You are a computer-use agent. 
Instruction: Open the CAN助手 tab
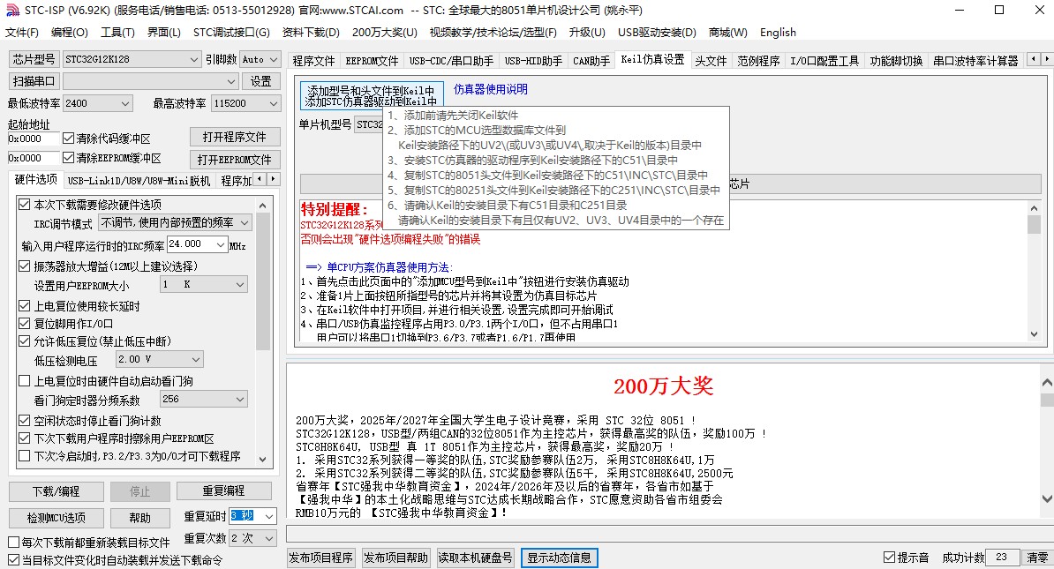point(591,61)
